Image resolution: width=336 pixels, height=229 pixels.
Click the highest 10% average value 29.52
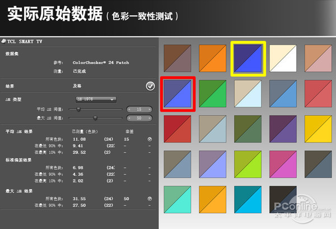coord(80,152)
